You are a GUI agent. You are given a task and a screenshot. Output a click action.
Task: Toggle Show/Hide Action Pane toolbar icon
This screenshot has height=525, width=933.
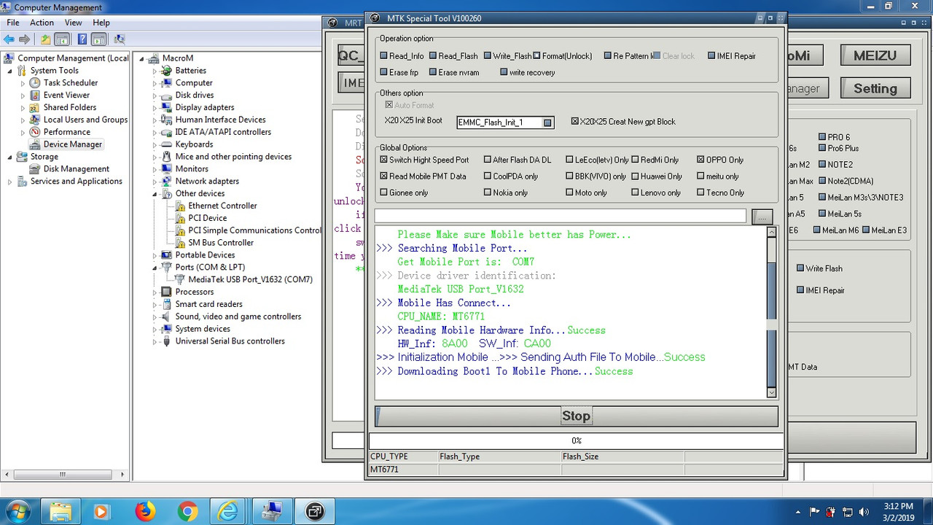coord(98,39)
